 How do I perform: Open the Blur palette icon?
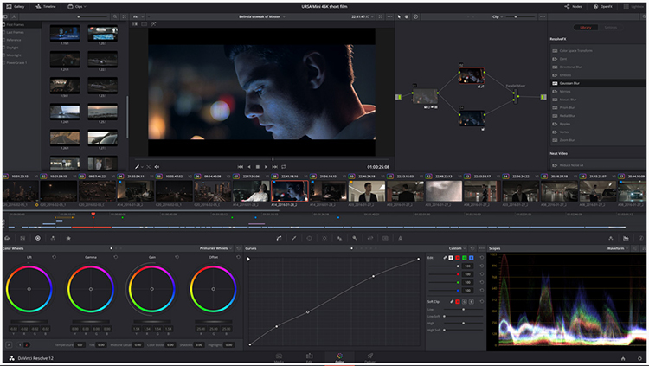(x=339, y=238)
